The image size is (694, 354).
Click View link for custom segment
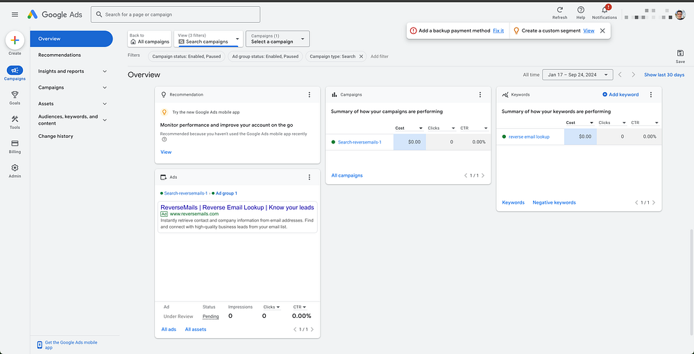pos(589,30)
